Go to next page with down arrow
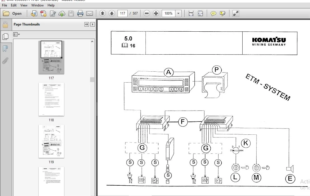Image resolution: width=310 pixels, height=196 pixels. pyautogui.click(x=112, y=13)
